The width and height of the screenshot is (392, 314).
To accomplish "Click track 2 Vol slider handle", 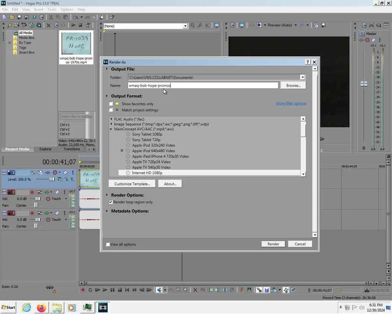I will [38, 199].
